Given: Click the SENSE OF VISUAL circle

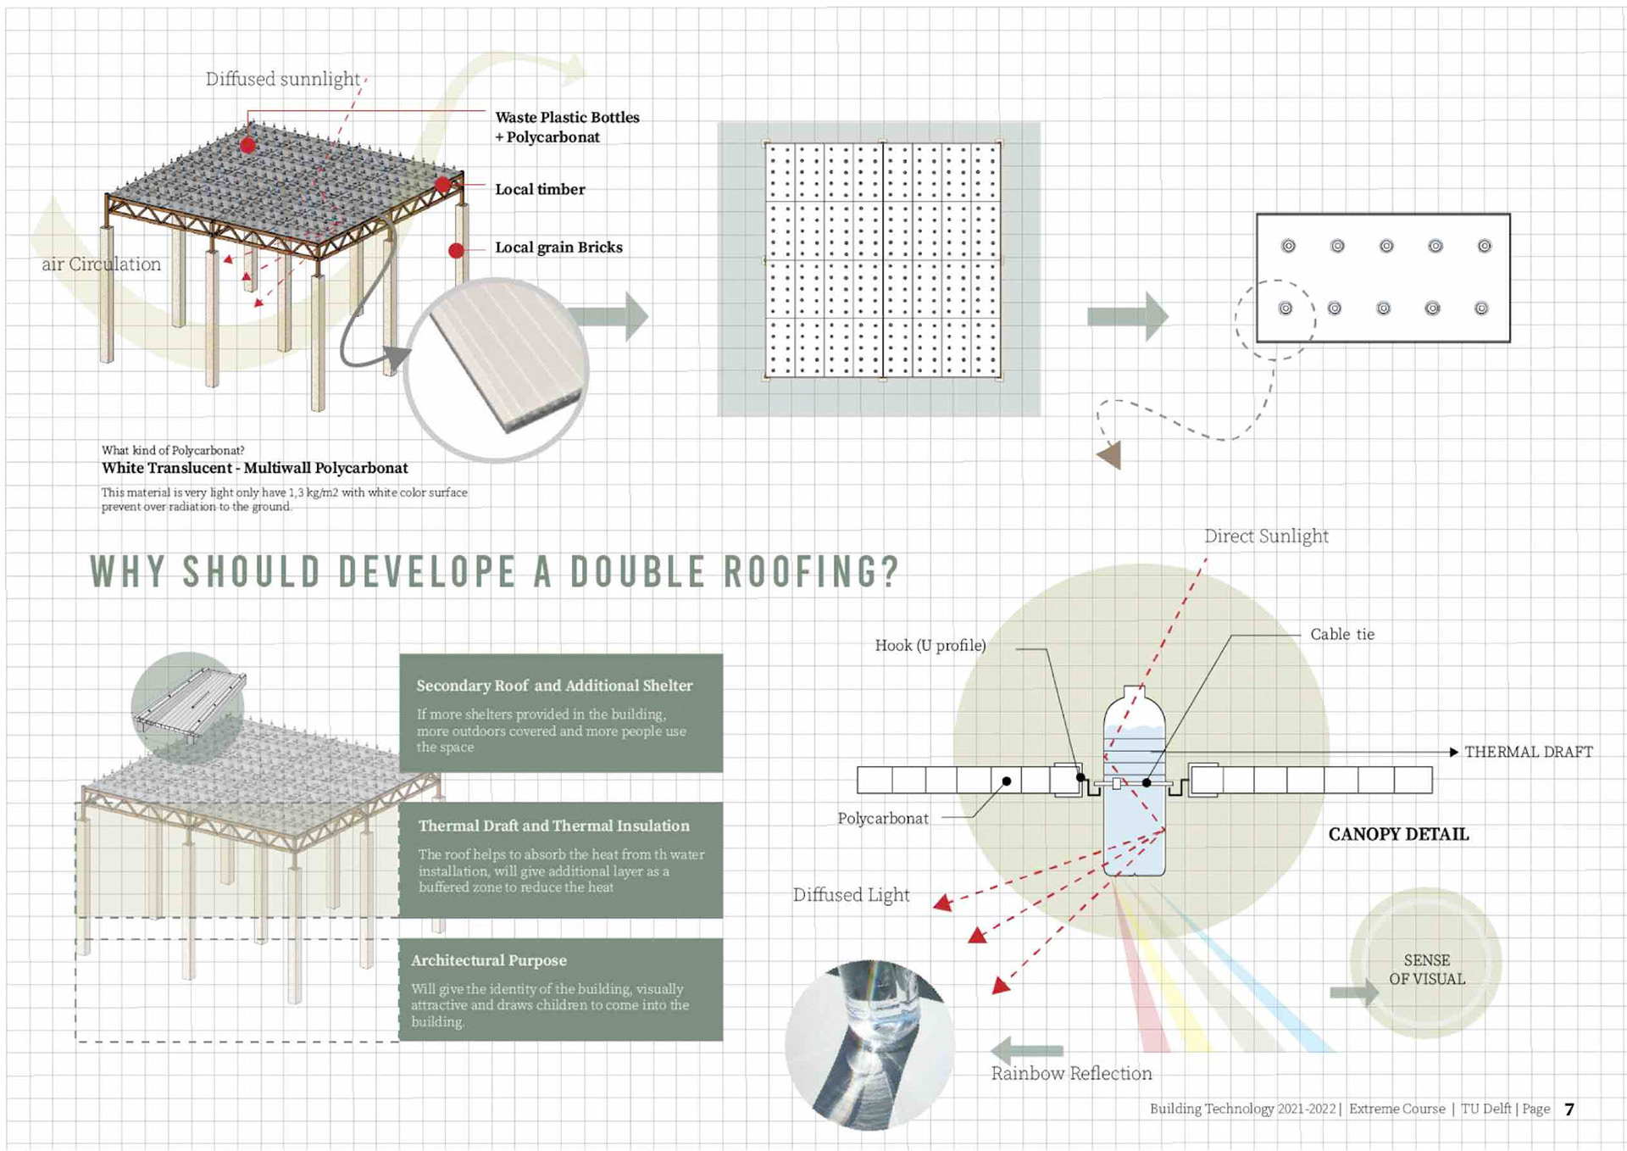Looking at the screenshot, I should pos(1426,964).
